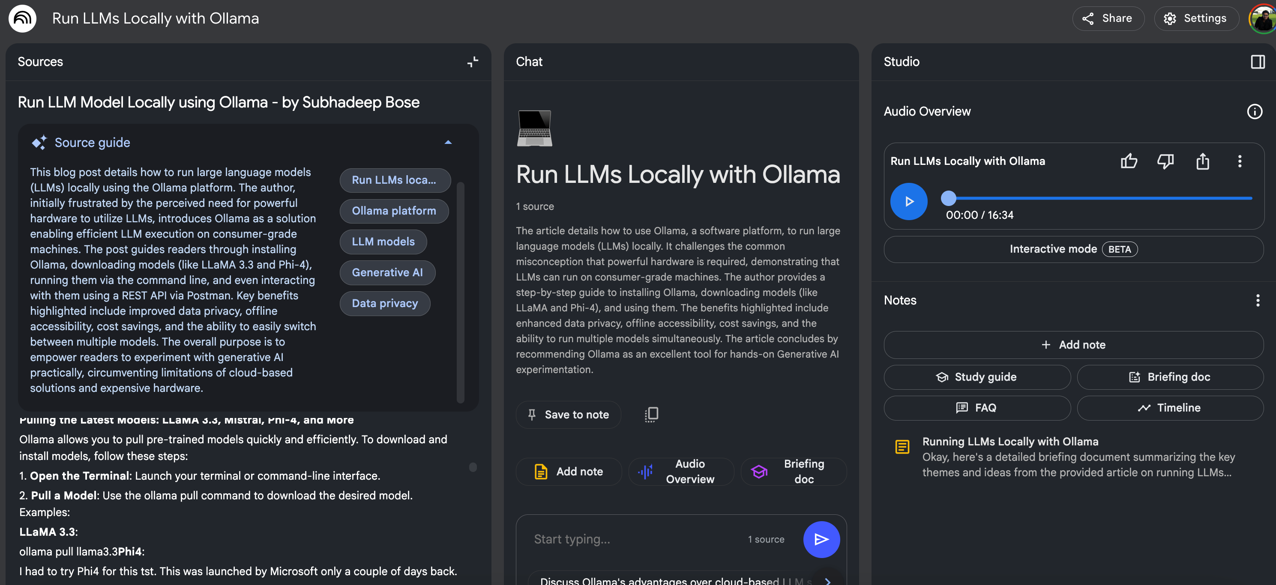Share the audio overview file
Image resolution: width=1276 pixels, height=585 pixels.
coord(1202,161)
